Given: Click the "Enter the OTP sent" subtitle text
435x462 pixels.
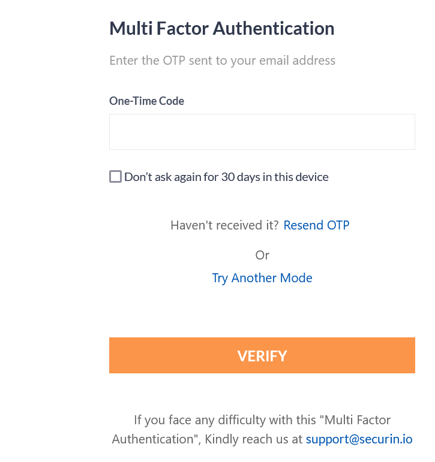Looking at the screenshot, I should 222,61.
